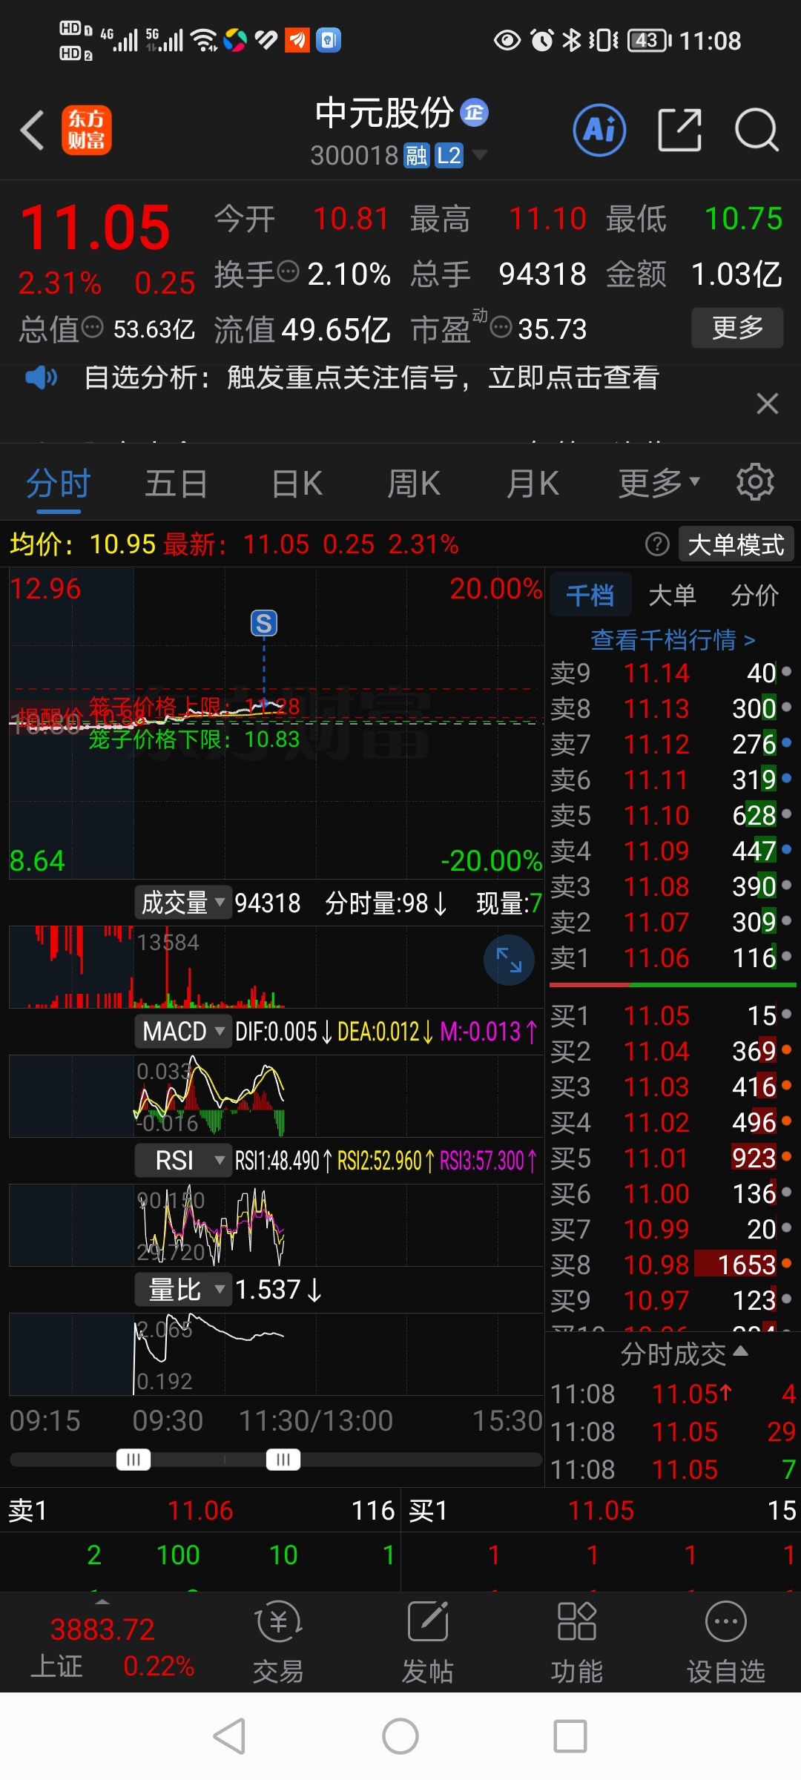Image resolution: width=801 pixels, height=1780 pixels.
Task: Tap 卖1 price 11.06 in order book
Action: pyautogui.click(x=656, y=957)
